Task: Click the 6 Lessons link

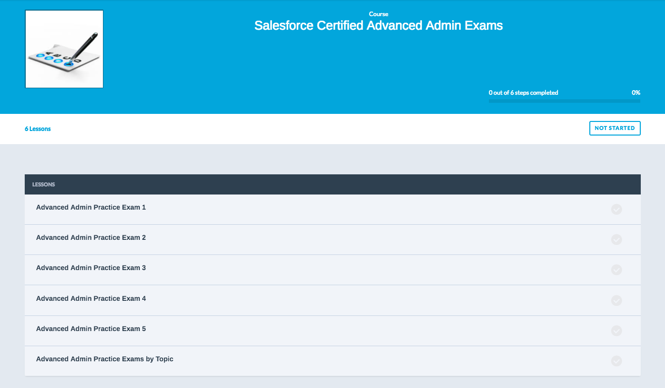Action: [38, 129]
